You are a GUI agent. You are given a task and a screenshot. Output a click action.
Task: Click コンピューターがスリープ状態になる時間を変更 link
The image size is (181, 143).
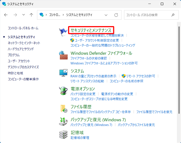[99, 99]
